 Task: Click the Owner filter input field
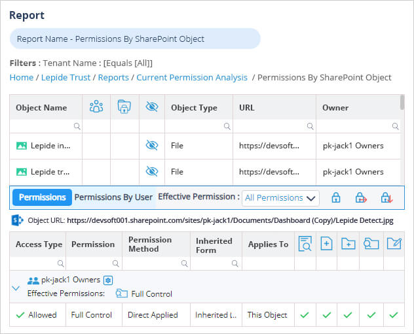point(358,126)
